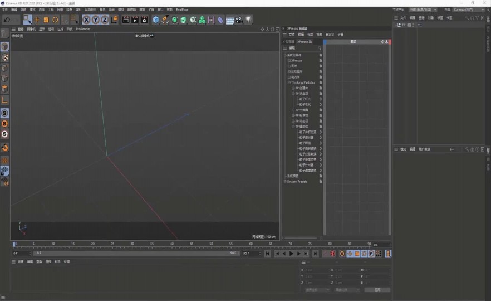
Task: Open the 文件 menu in main menu bar
Action: 4,9
